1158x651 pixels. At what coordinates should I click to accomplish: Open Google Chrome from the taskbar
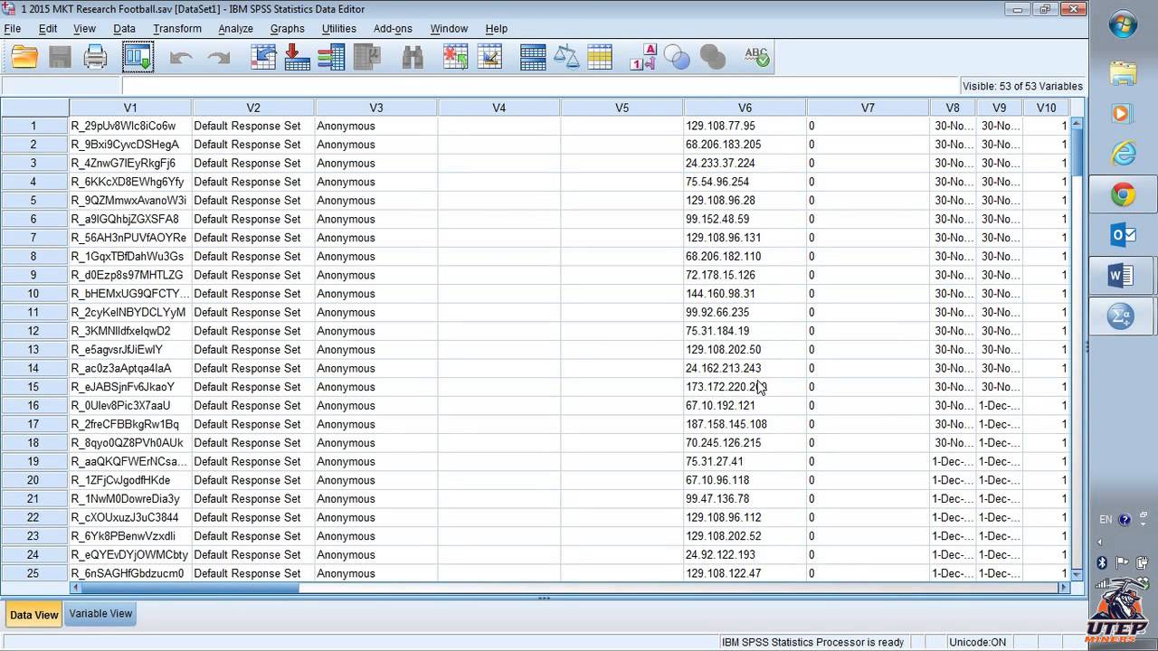point(1123,194)
